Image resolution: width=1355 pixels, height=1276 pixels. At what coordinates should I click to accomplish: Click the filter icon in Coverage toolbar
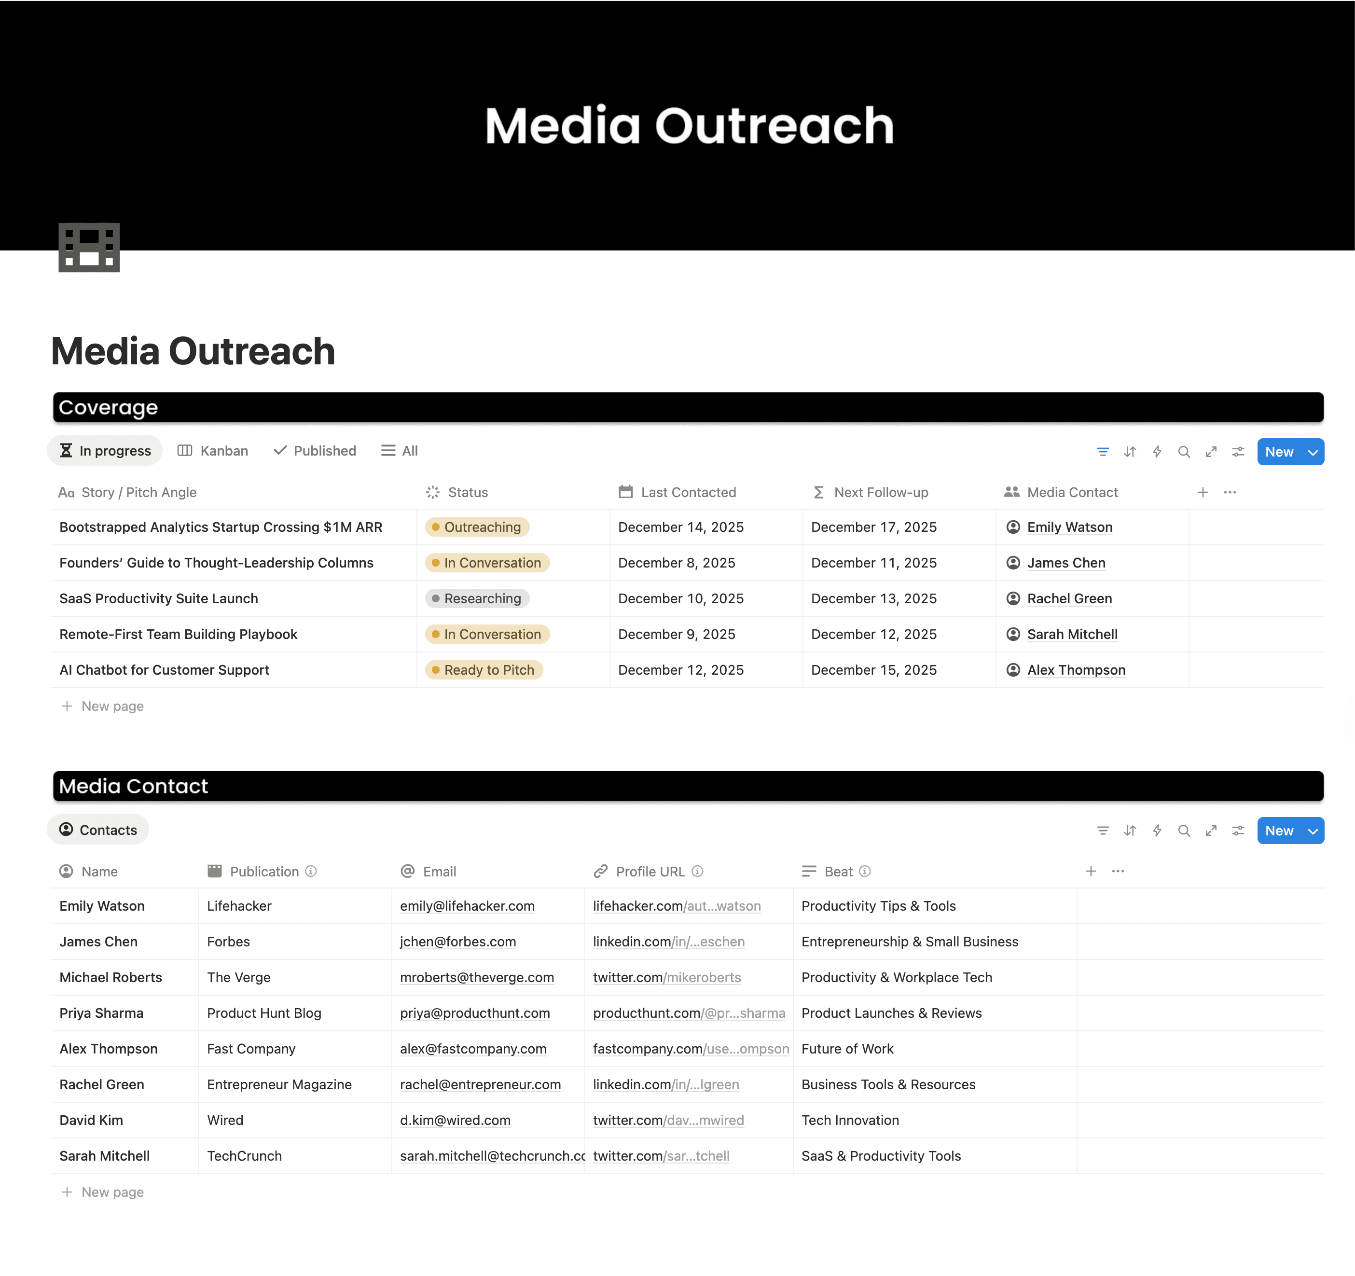click(x=1102, y=452)
